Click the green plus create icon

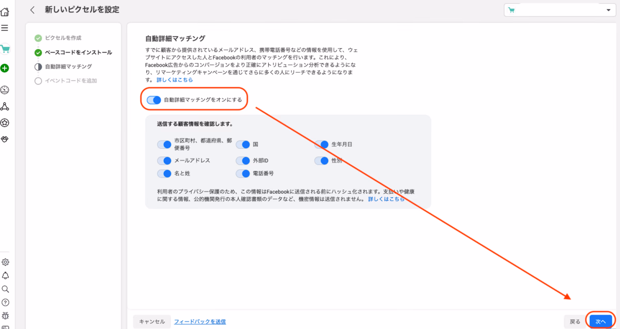click(x=5, y=68)
